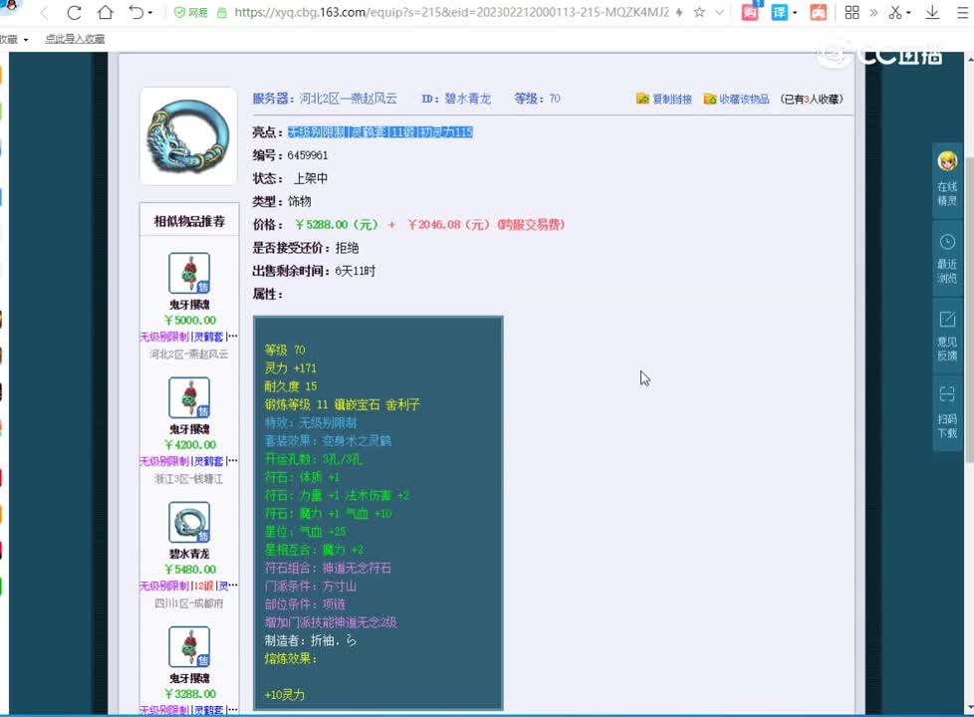This screenshot has width=974, height=717.
Task: Click 碧水青龙 name above ￥5480.00
Action: (189, 554)
